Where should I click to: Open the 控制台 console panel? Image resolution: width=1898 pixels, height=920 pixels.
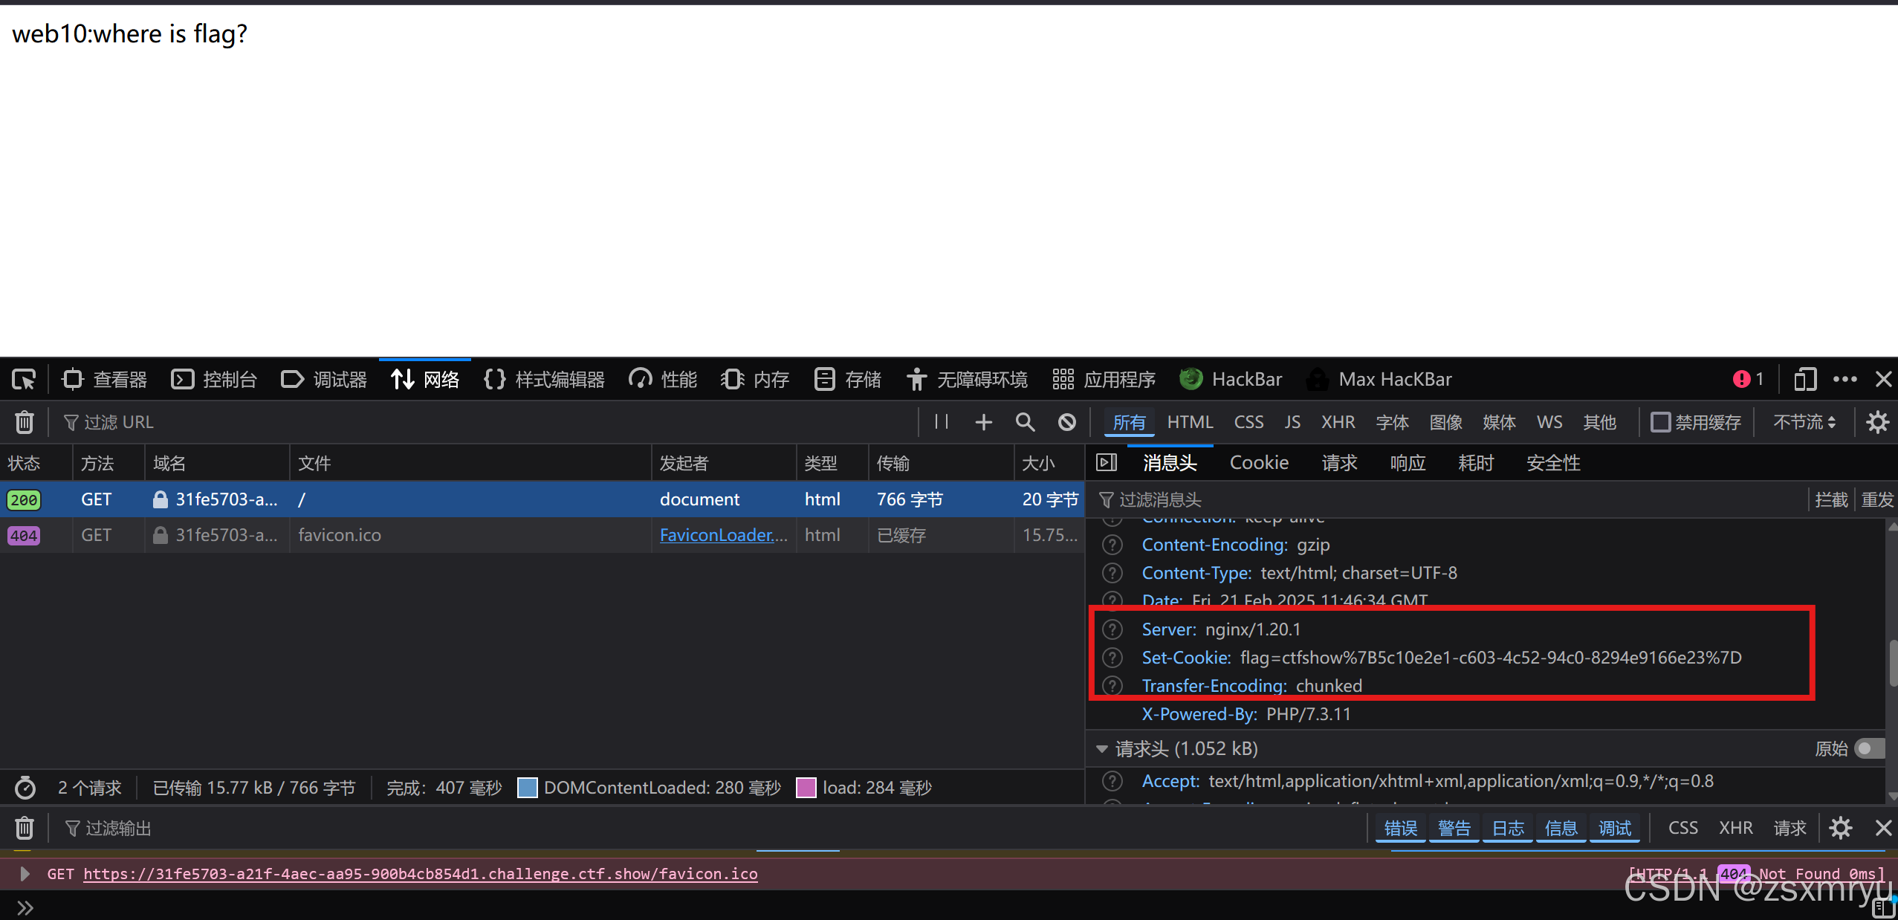tap(214, 380)
